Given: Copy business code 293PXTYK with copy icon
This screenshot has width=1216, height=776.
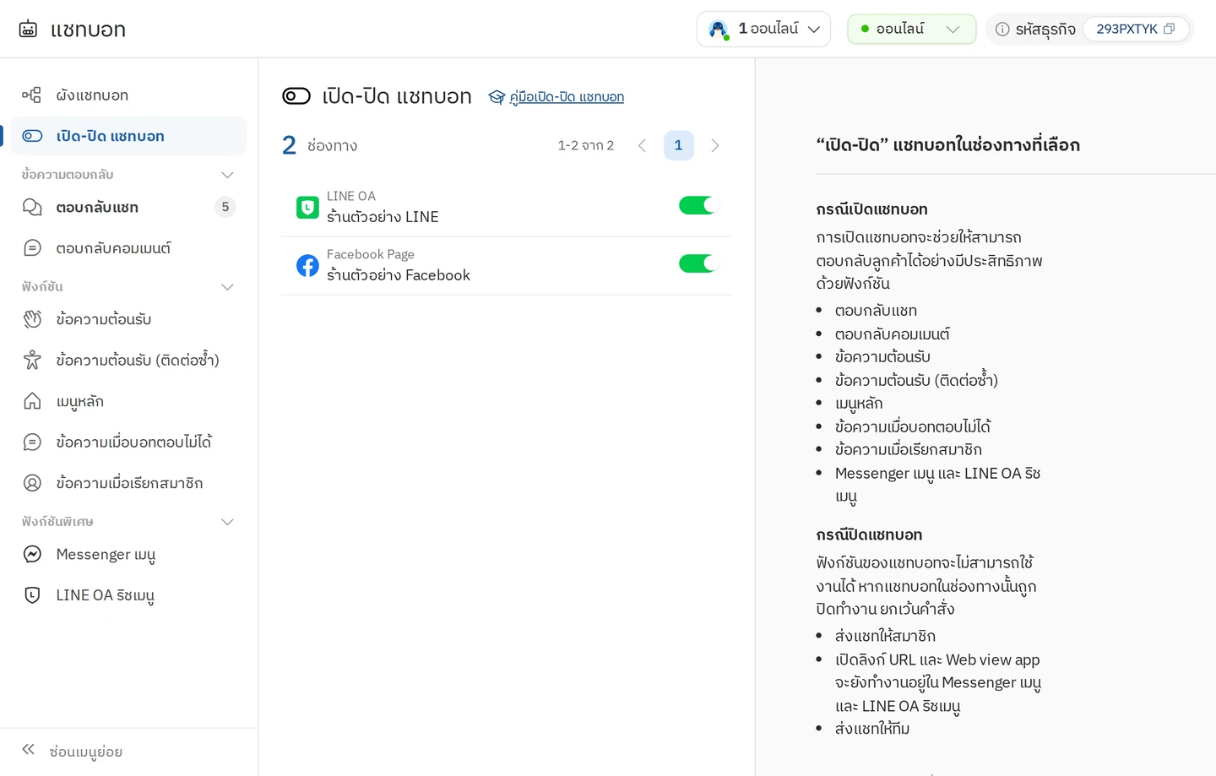Looking at the screenshot, I should [x=1170, y=29].
